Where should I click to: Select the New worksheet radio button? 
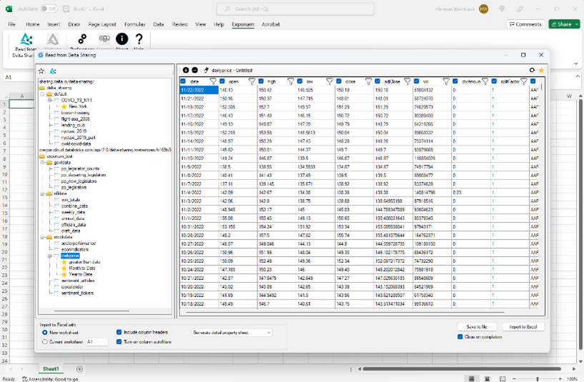click(x=45, y=333)
